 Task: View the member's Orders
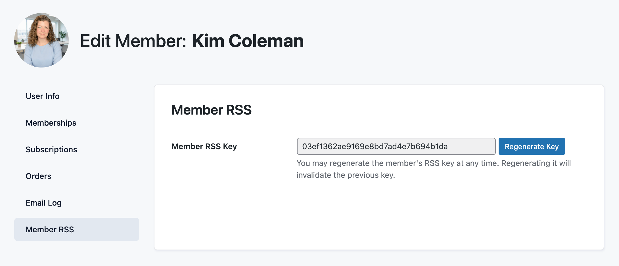point(38,176)
